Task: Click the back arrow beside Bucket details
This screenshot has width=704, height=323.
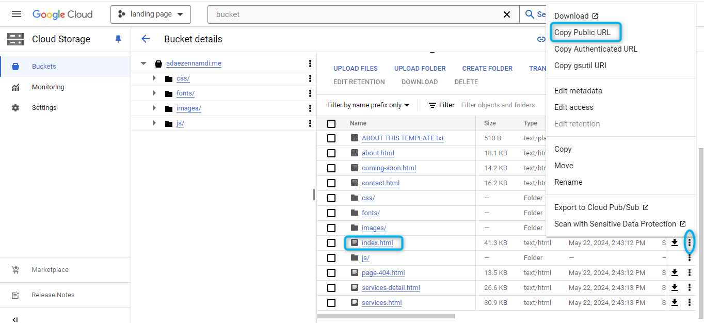Action: (x=146, y=39)
